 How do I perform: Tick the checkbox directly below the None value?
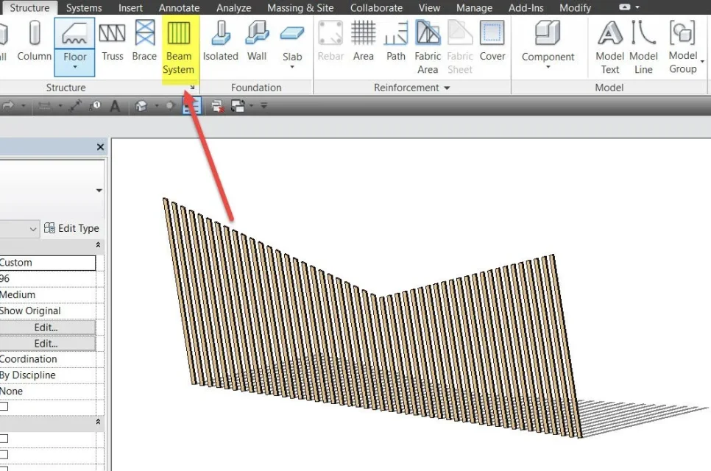(4, 407)
